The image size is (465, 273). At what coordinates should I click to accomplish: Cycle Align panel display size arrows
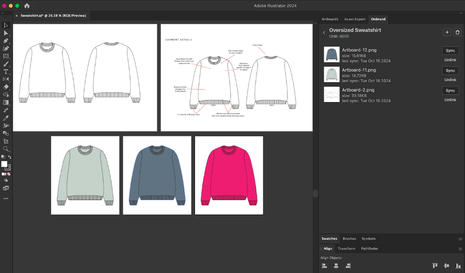pos(321,249)
